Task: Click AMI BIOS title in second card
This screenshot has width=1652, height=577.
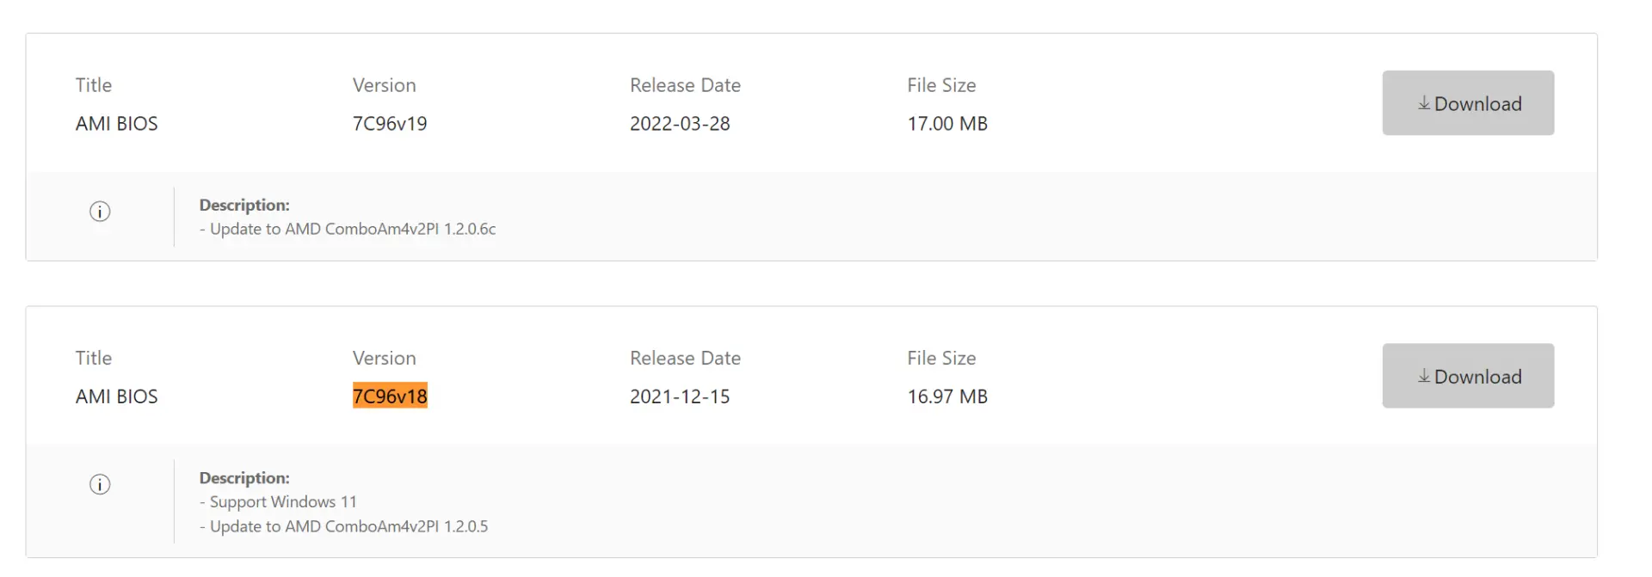Action: click(x=117, y=396)
